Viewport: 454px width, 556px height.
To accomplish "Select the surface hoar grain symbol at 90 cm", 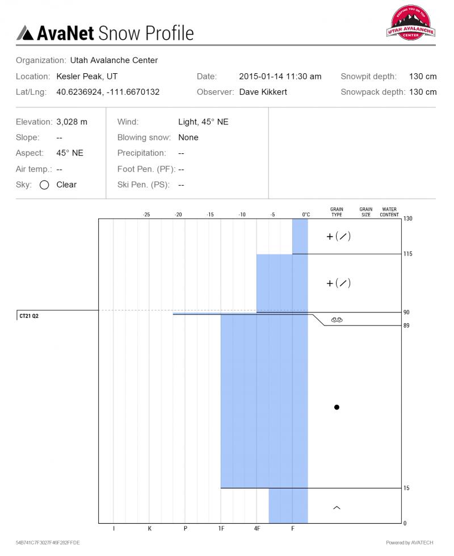I will (337, 320).
